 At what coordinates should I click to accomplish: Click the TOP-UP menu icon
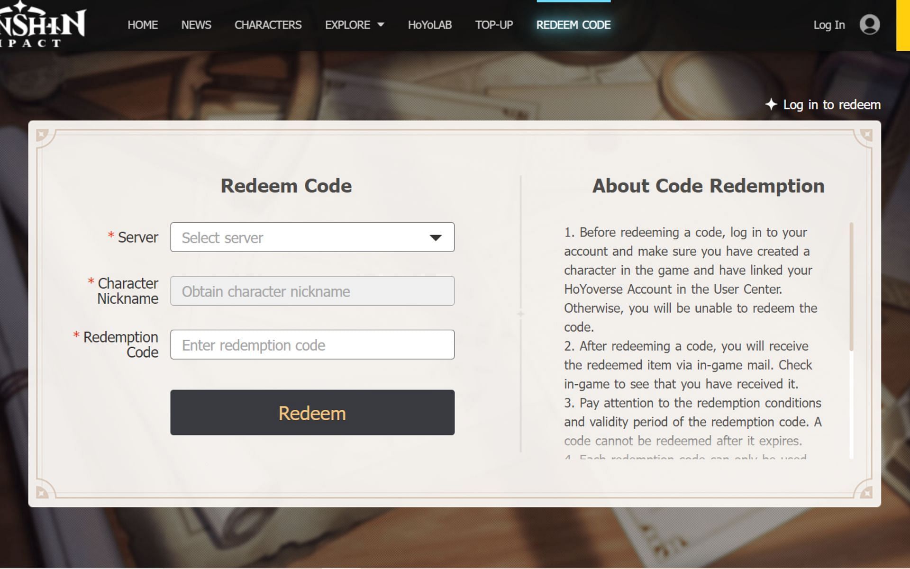493,25
